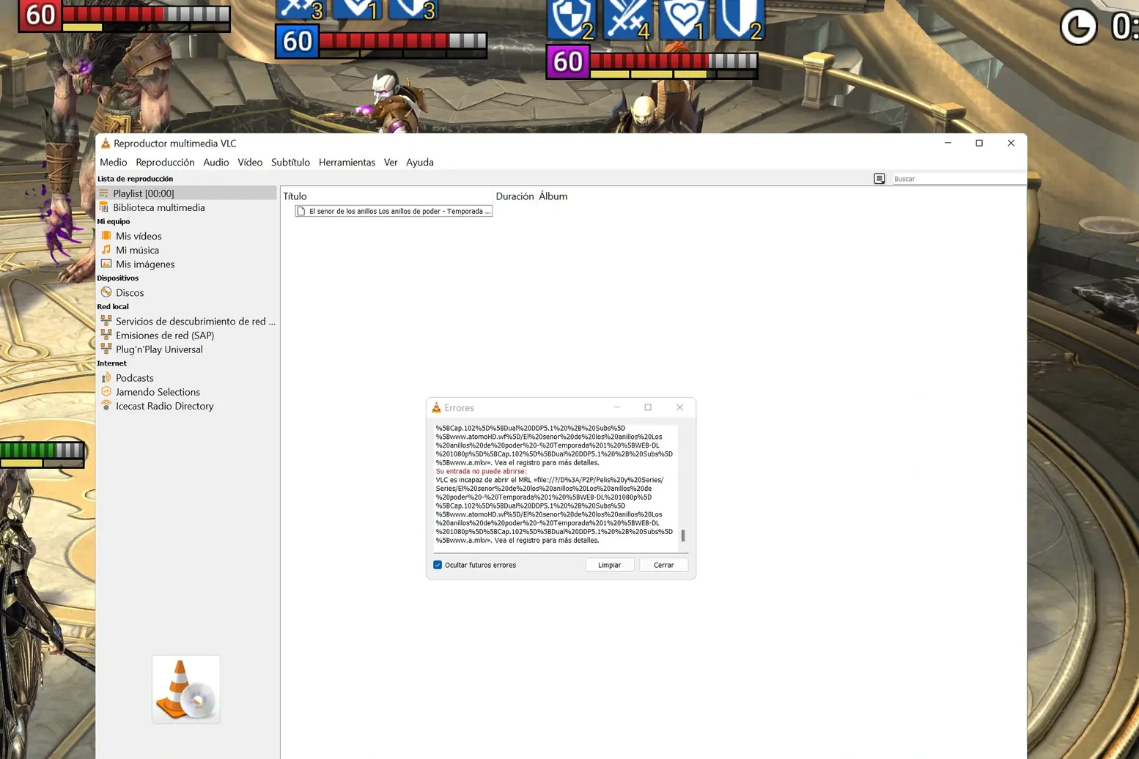The height and width of the screenshot is (759, 1139).
Task: Click VLC cone icon in main title bar
Action: tap(106, 143)
